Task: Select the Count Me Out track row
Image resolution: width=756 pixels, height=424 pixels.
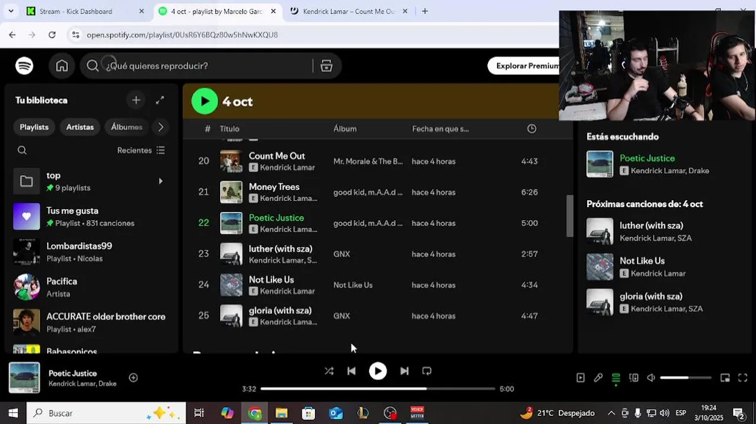Action: [377, 161]
